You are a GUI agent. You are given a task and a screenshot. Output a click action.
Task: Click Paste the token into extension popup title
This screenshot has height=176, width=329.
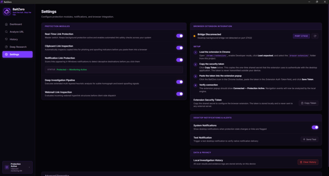(x=220, y=76)
